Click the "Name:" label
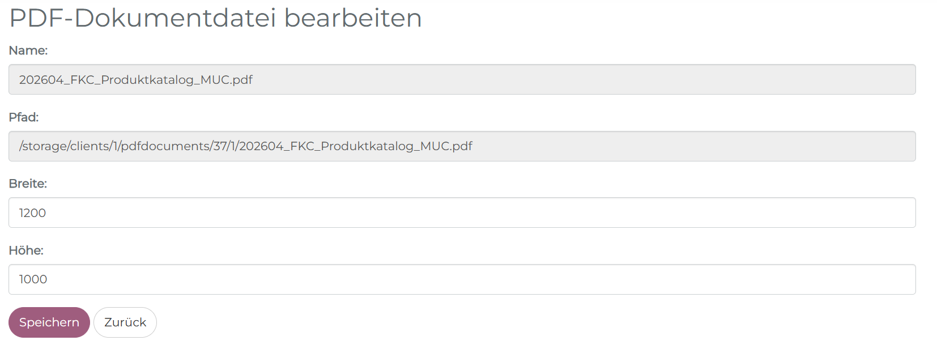Image resolution: width=937 pixels, height=353 pixels. (28, 50)
